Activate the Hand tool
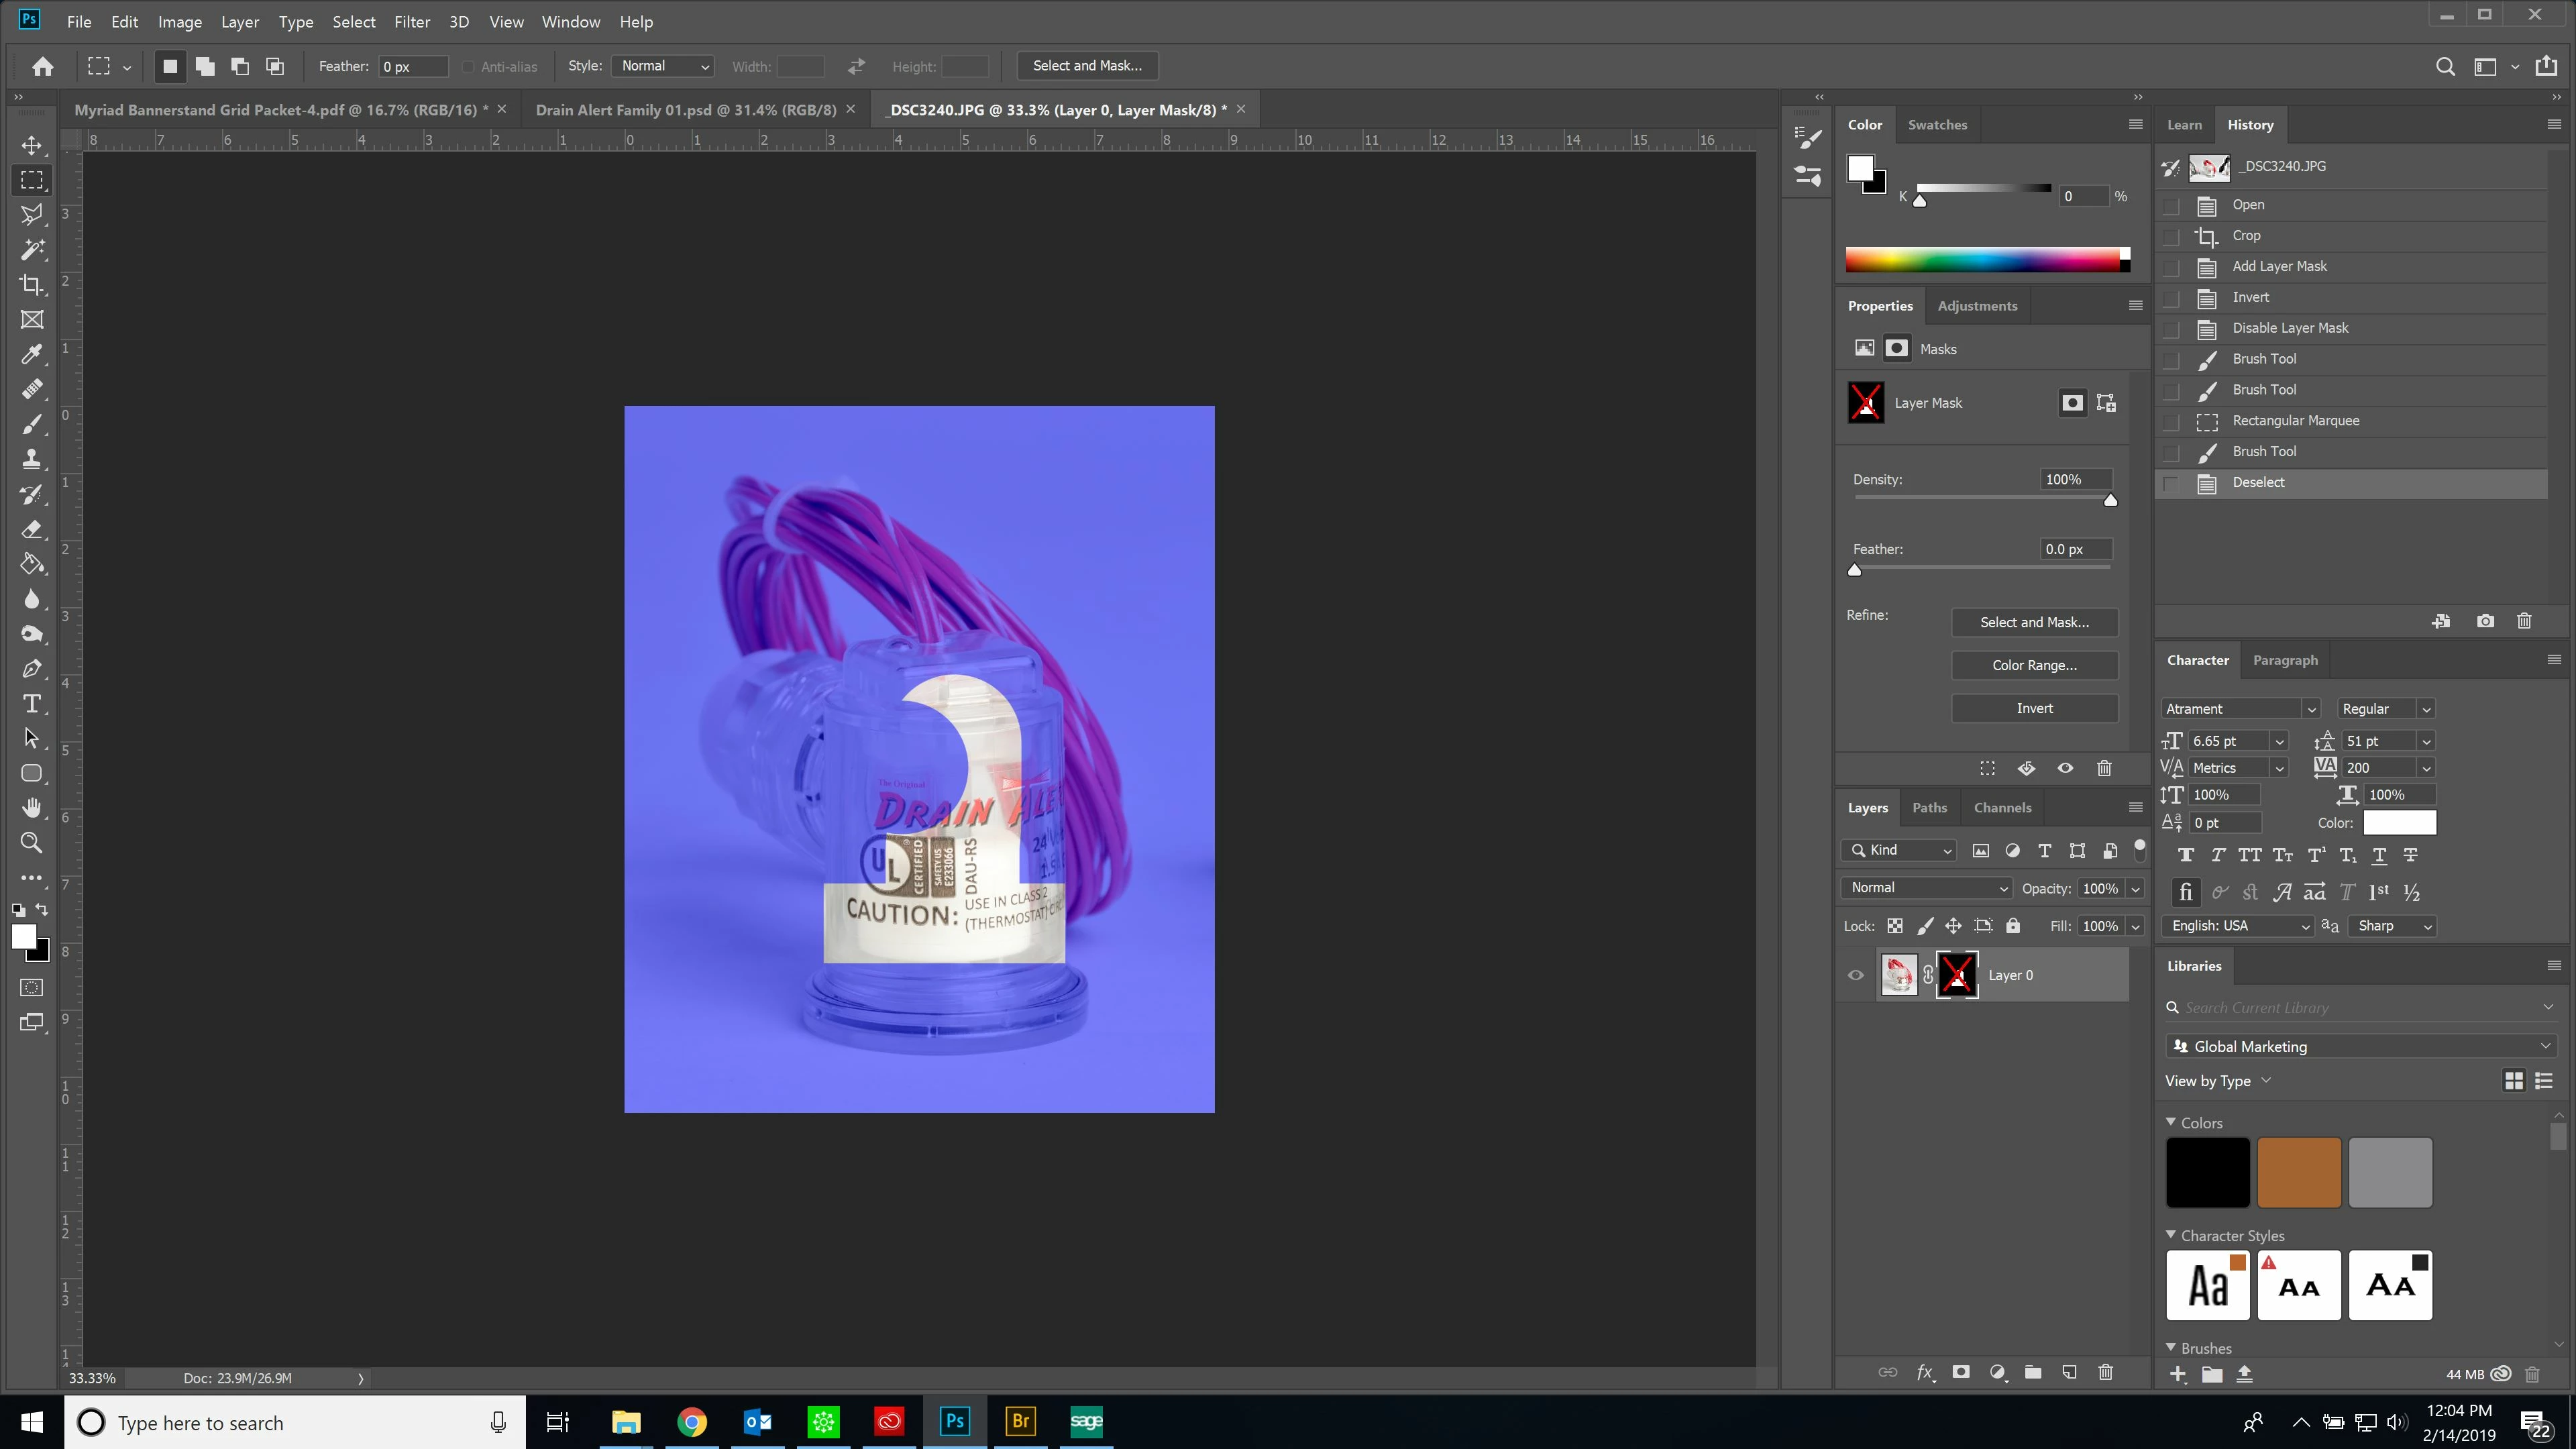 (32, 808)
